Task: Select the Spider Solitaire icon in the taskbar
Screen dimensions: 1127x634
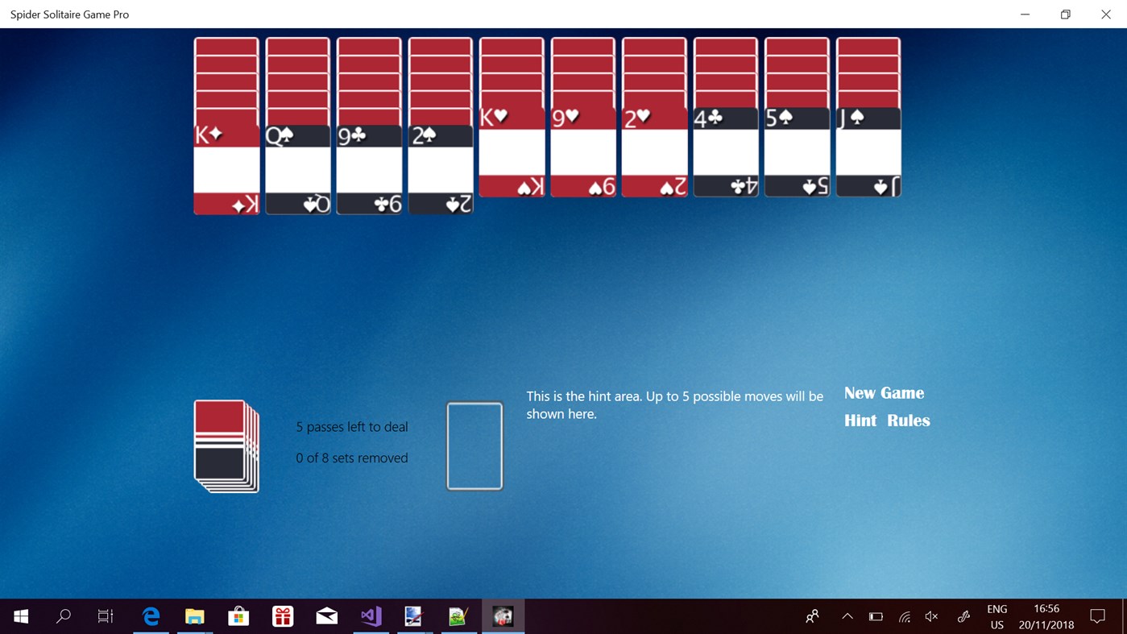Action: 503,615
